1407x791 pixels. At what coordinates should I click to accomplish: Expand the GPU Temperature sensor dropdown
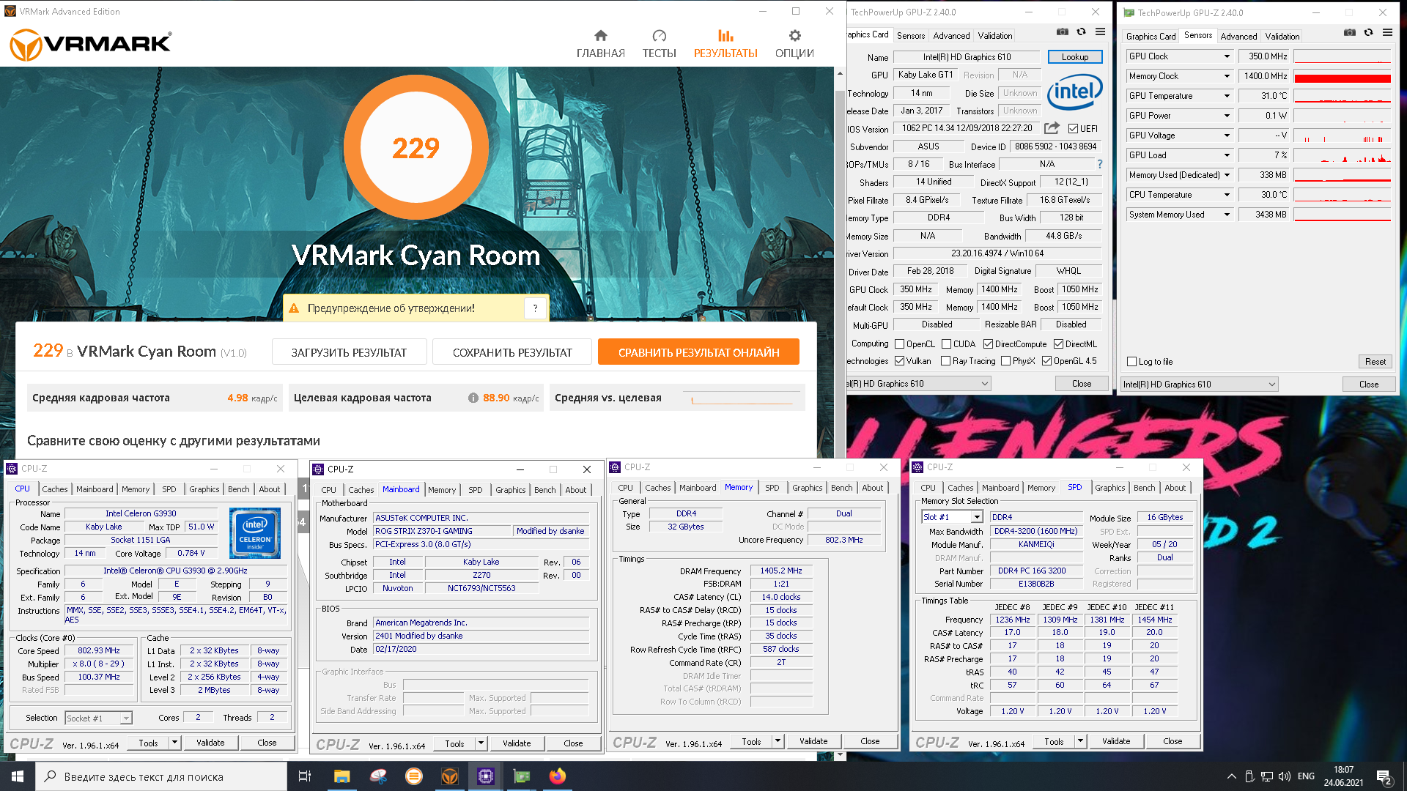click(x=1227, y=96)
